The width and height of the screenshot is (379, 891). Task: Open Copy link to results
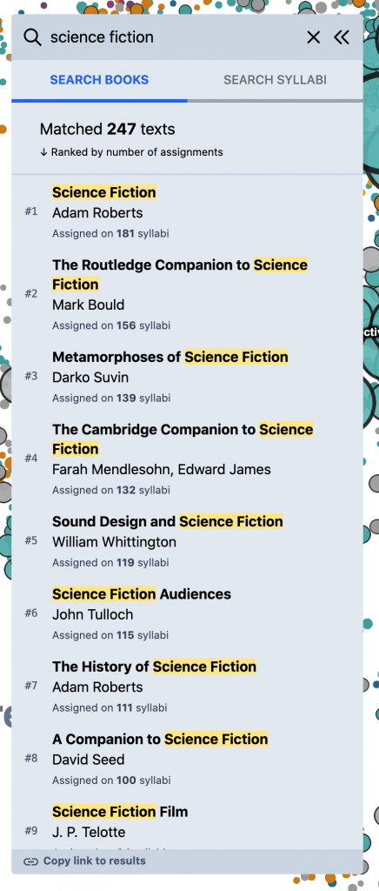(x=84, y=861)
